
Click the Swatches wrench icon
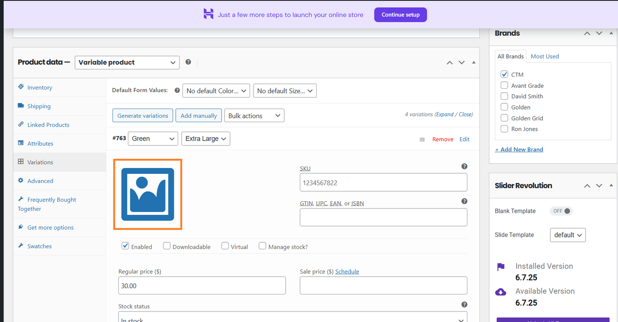21,246
